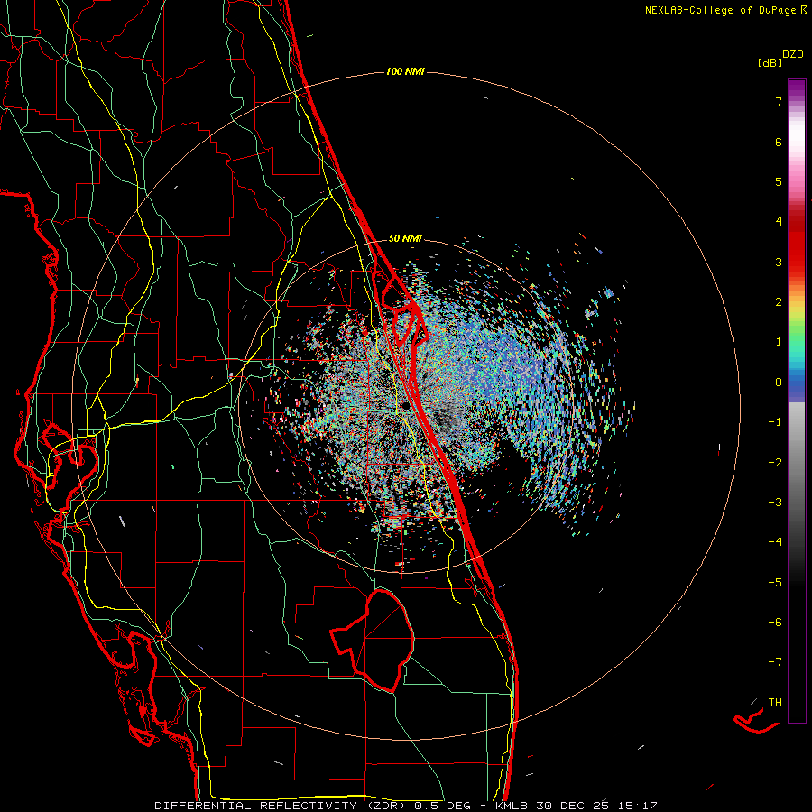This screenshot has height=812, width=812.
Task: Click the -1 dB tick label on the scale
Action: pos(775,422)
